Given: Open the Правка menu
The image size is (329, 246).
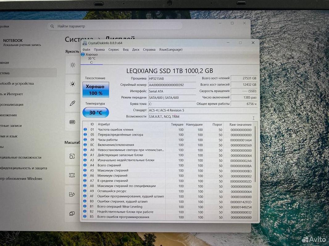Looking at the screenshot, I should coord(99,50).
